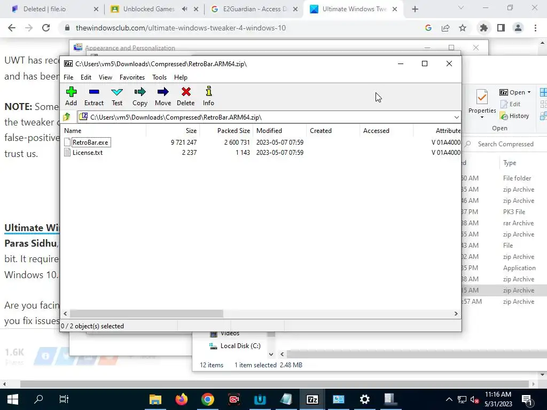
Task: Open a new Chrome tab
Action: click(415, 10)
